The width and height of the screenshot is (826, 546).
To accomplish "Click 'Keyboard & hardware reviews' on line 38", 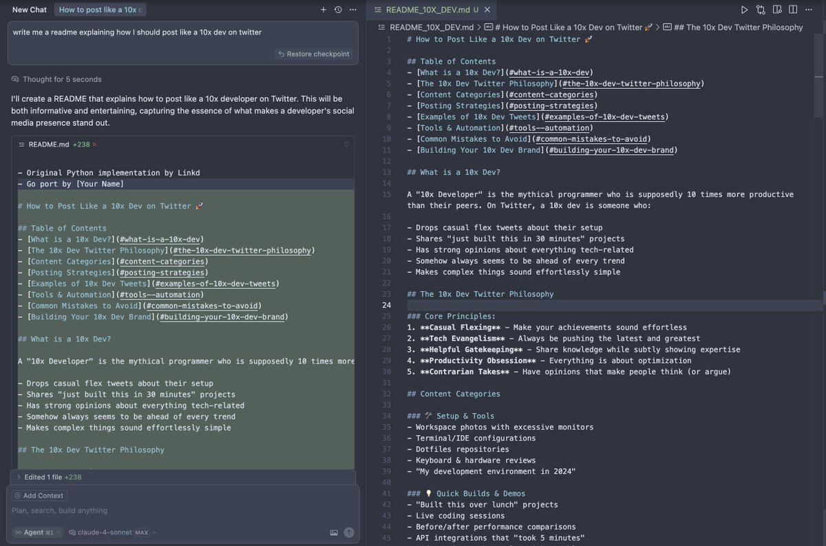I will (x=475, y=461).
